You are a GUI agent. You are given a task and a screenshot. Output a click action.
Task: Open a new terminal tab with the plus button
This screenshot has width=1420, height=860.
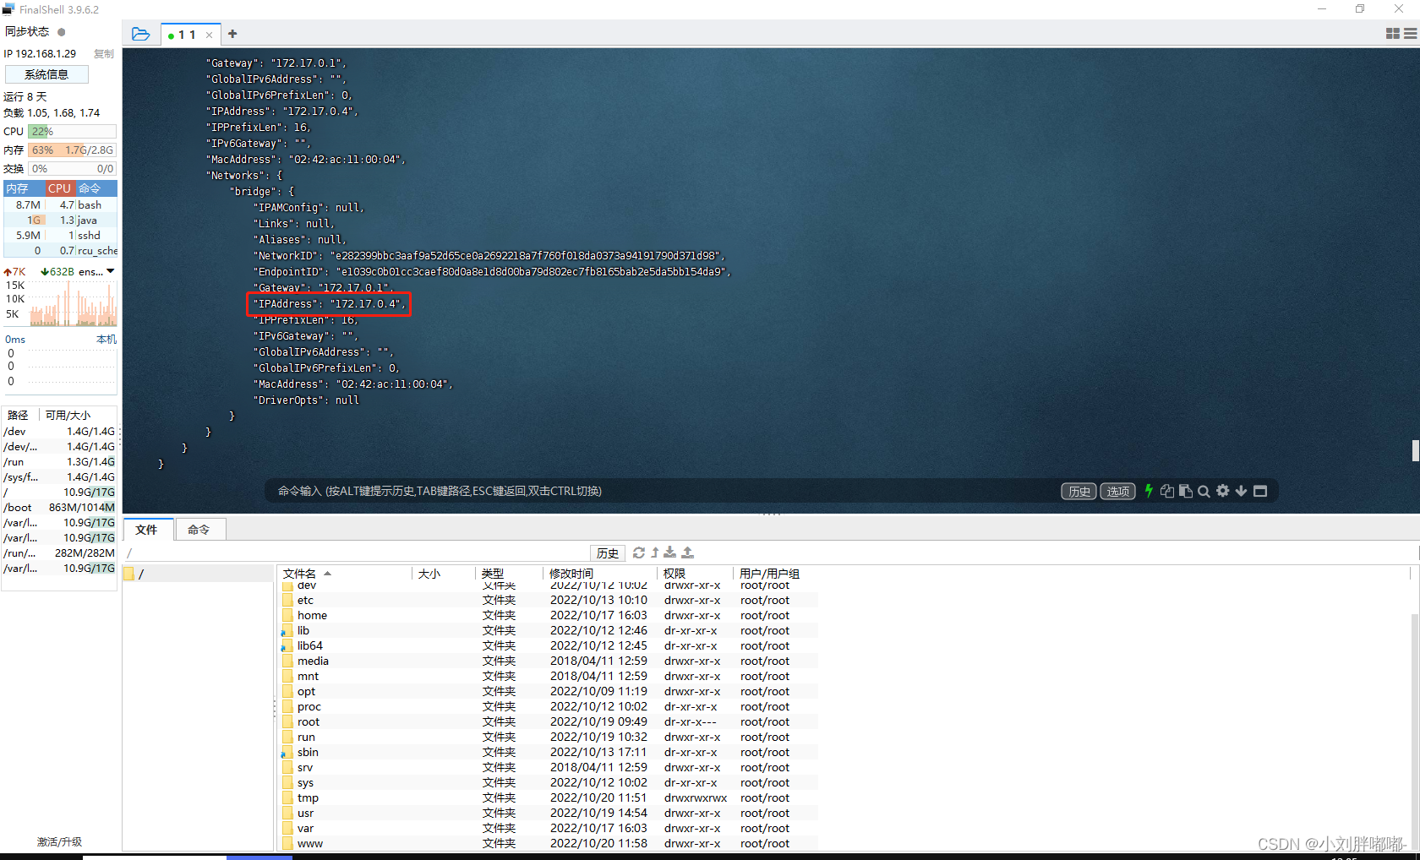232,34
